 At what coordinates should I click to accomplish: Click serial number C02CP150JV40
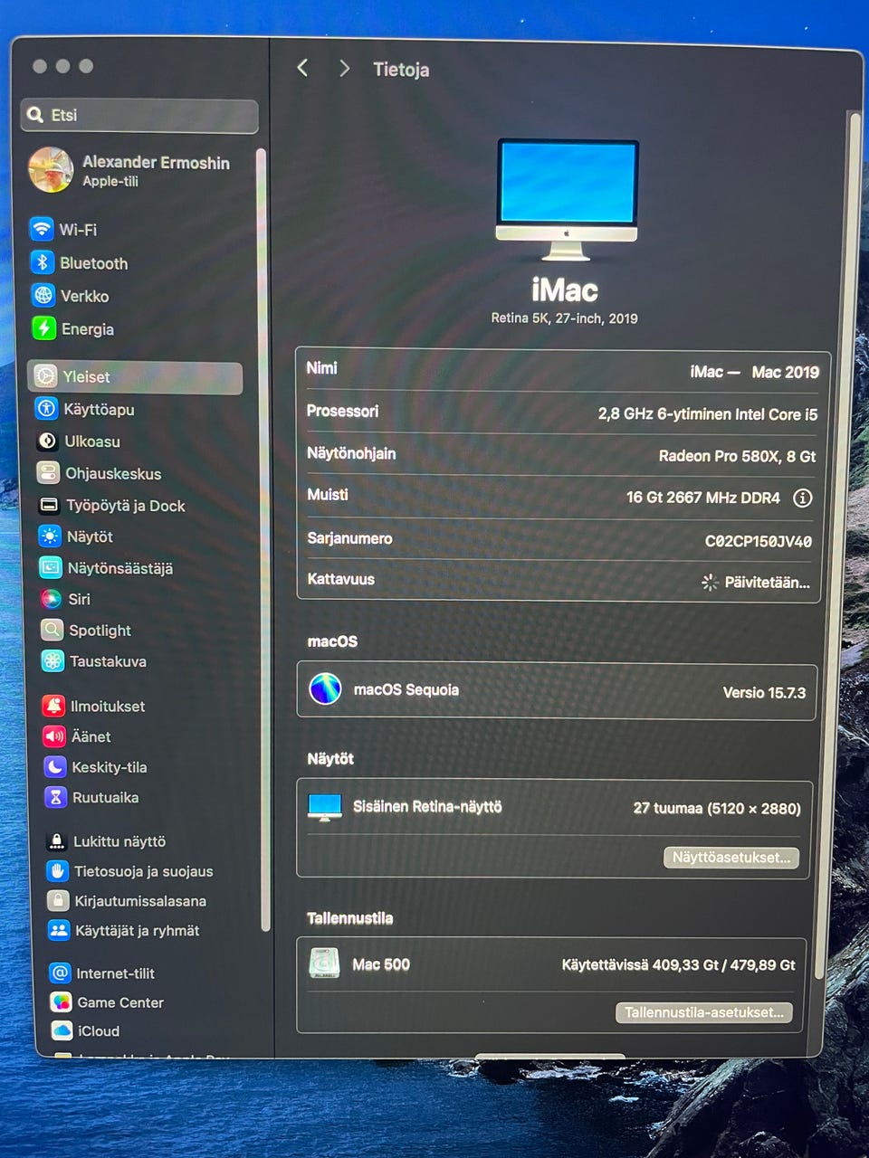point(759,541)
